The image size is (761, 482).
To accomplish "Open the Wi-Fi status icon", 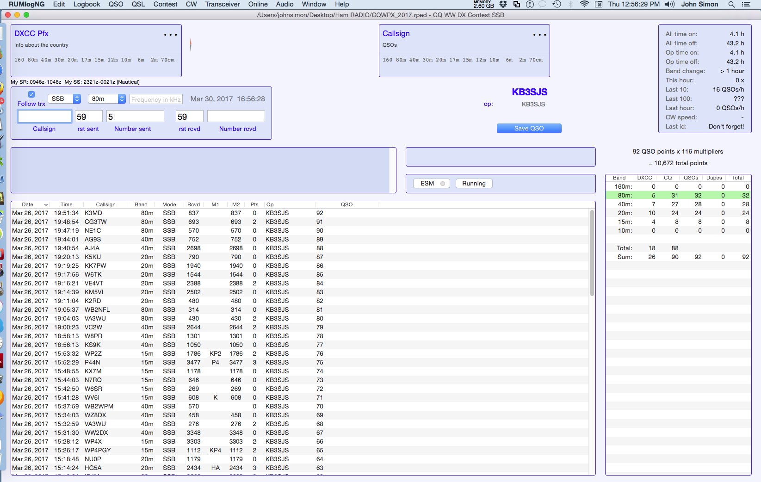I will pos(584,4).
